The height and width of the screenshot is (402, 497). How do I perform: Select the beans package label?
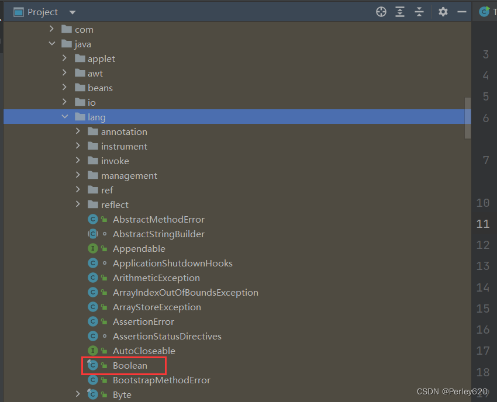point(100,88)
